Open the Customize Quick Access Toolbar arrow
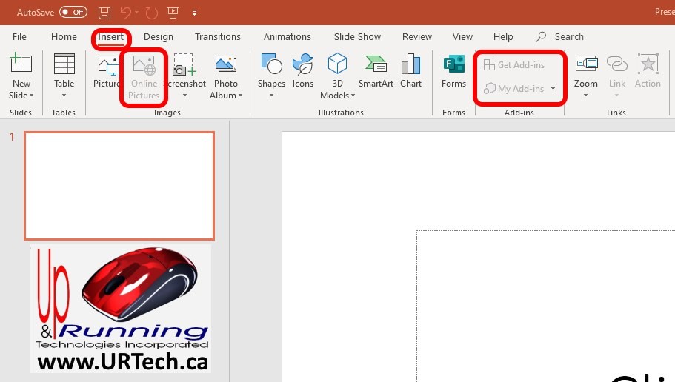Image resolution: width=675 pixels, height=382 pixels. pyautogui.click(x=194, y=13)
